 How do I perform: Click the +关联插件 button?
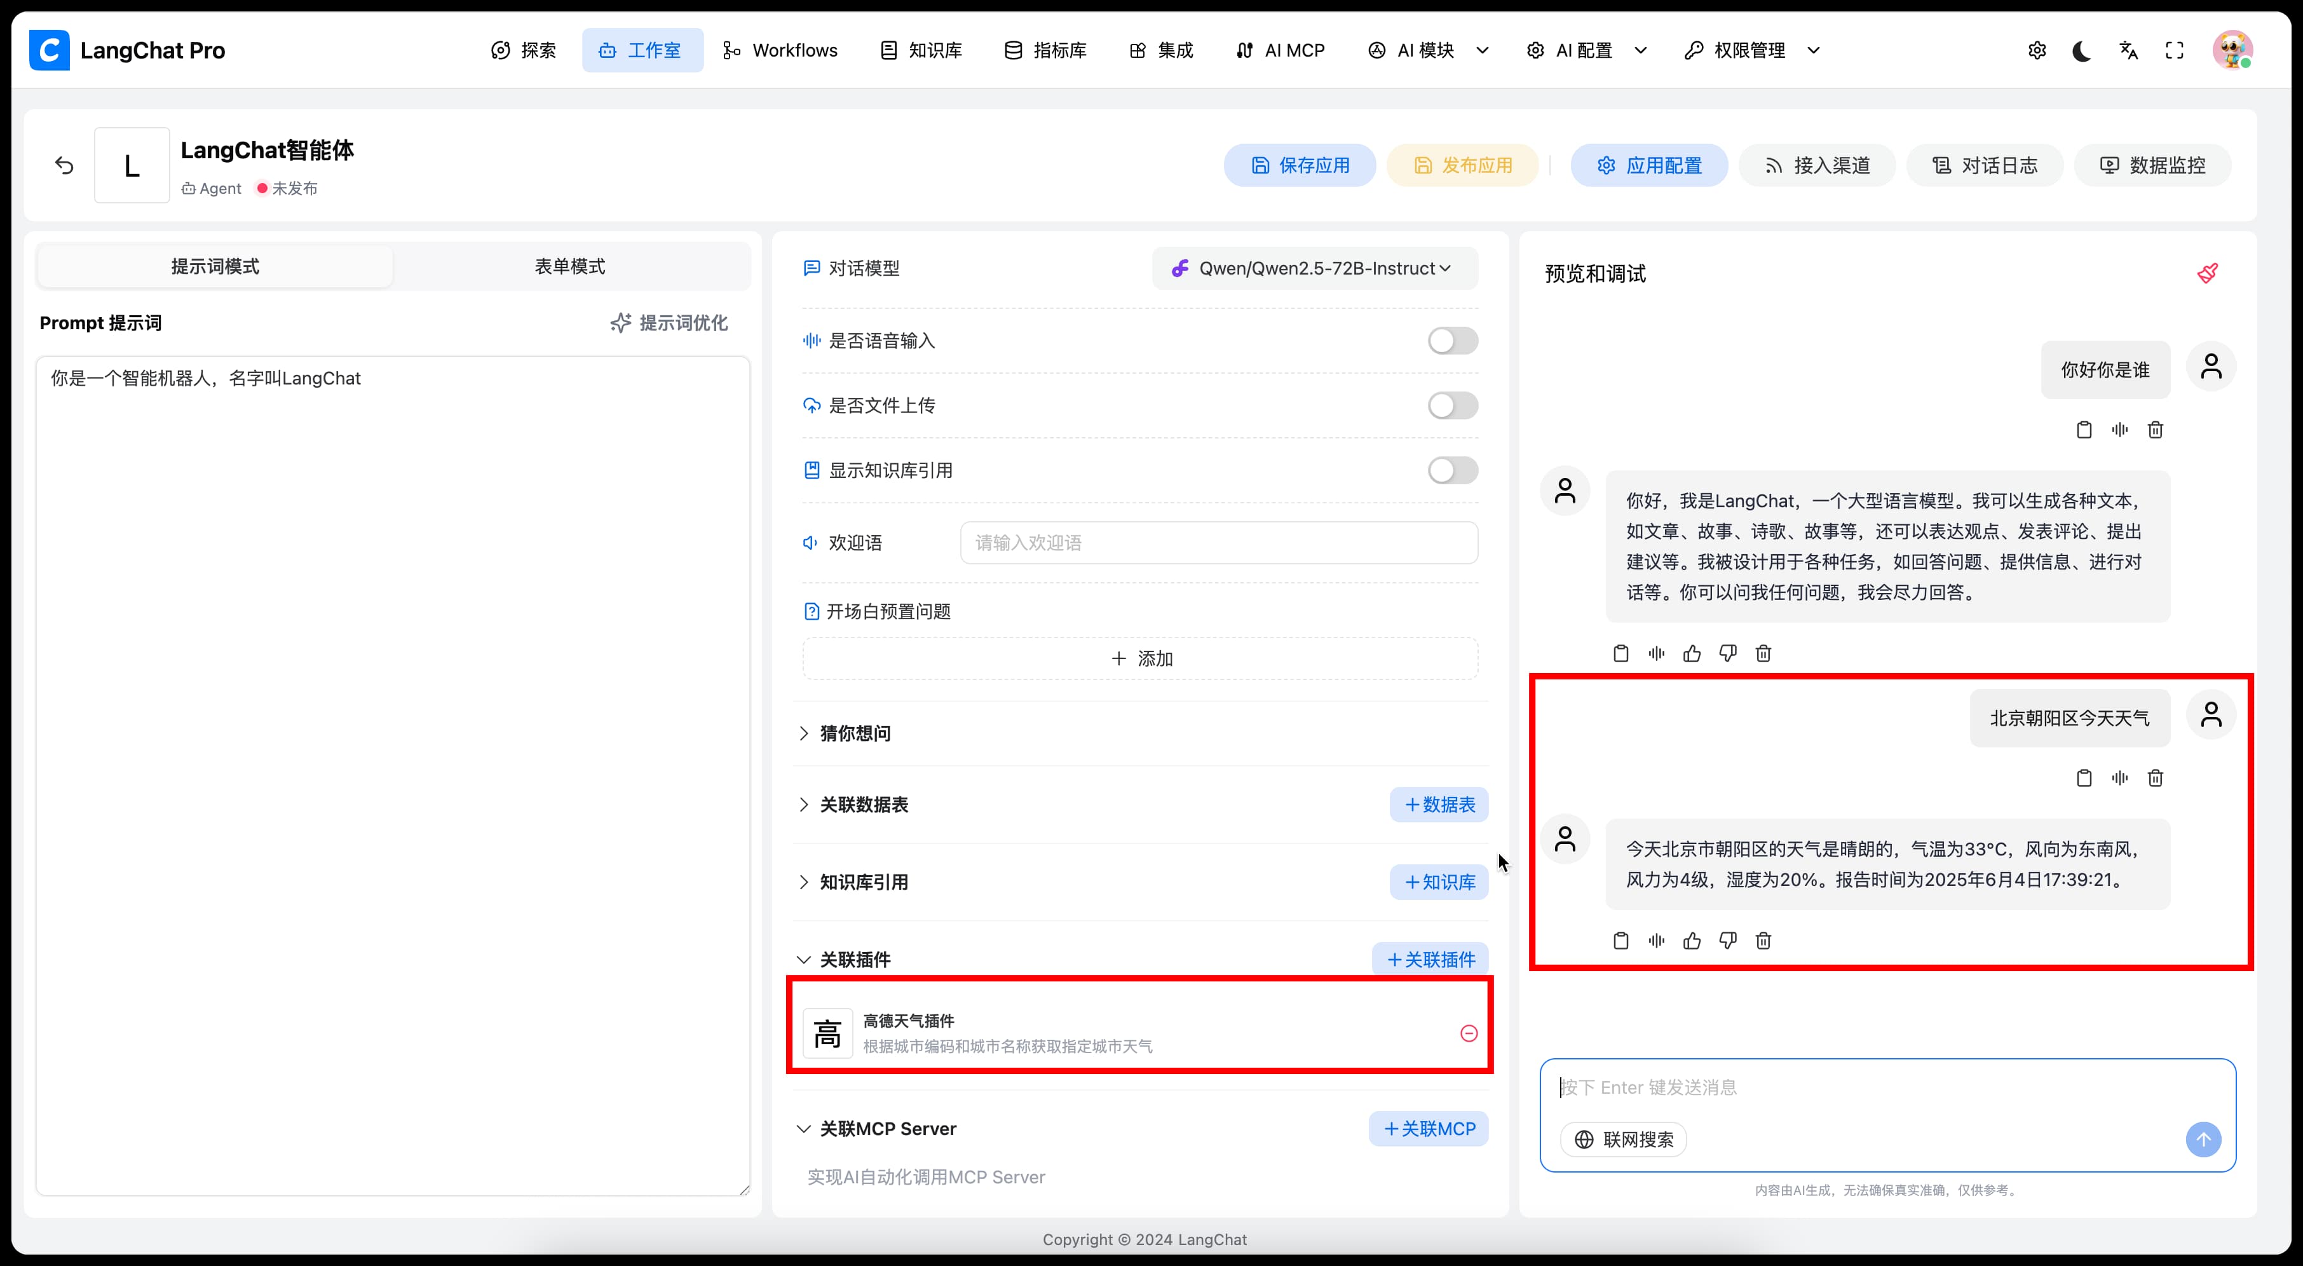(x=1430, y=959)
